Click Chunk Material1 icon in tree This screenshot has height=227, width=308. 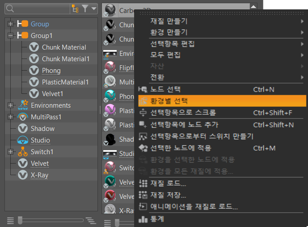coord(34,59)
